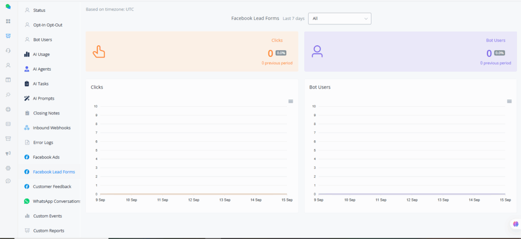Open AI Usage in the sidebar
This screenshot has height=239, width=521.
[x=41, y=54]
